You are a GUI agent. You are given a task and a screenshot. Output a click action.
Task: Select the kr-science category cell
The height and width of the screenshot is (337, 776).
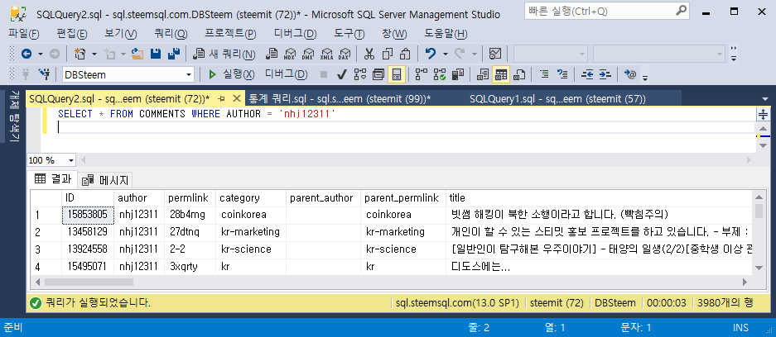coord(252,249)
